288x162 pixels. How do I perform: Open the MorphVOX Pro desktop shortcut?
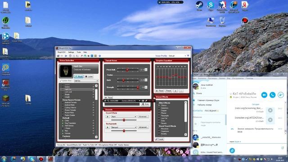click(5, 85)
